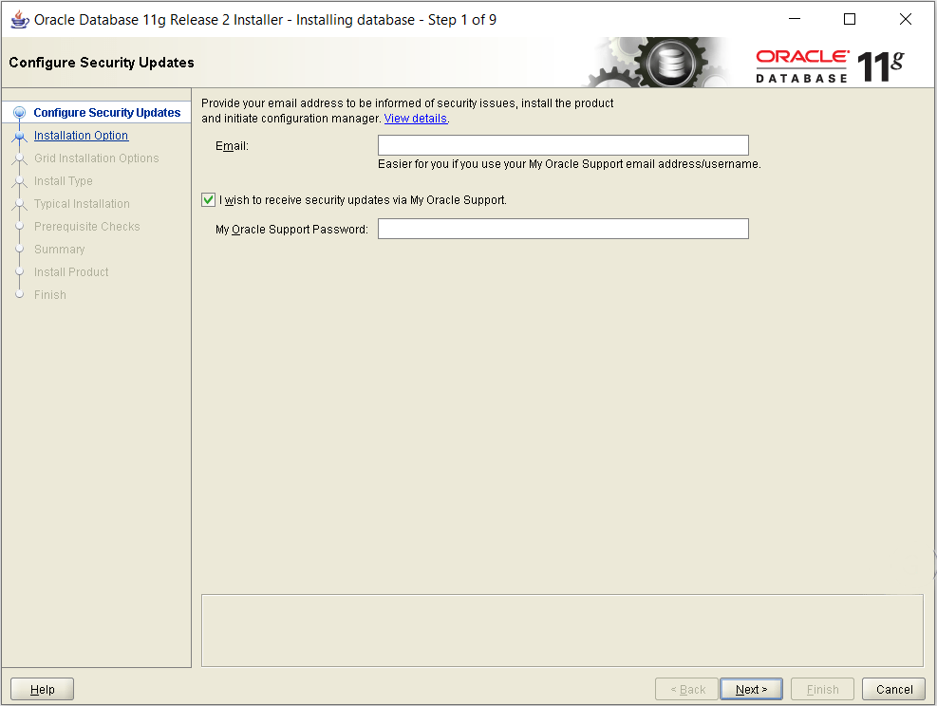
Task: Click the disabled Finish button
Action: 822,689
